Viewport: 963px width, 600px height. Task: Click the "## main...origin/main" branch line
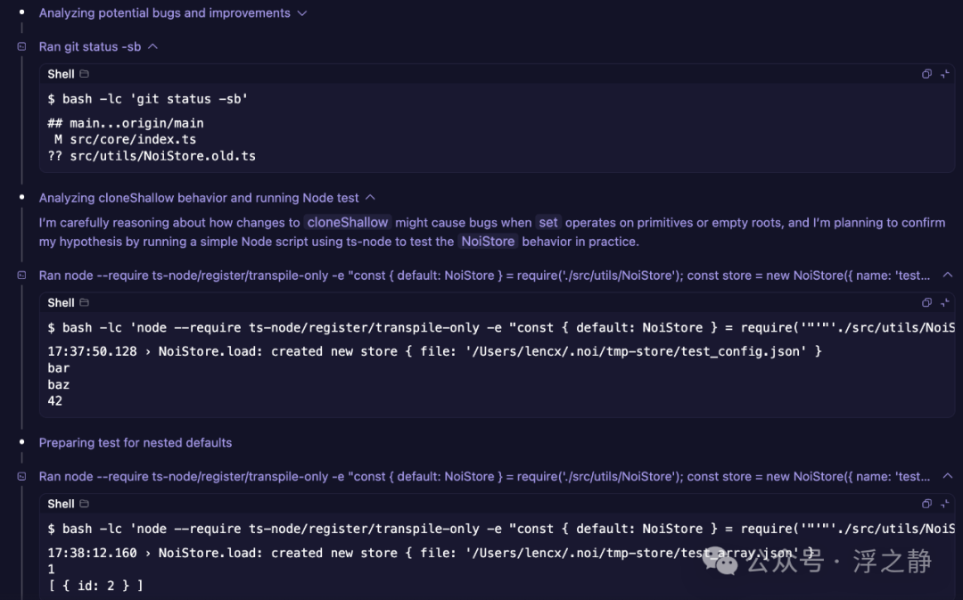coord(126,123)
